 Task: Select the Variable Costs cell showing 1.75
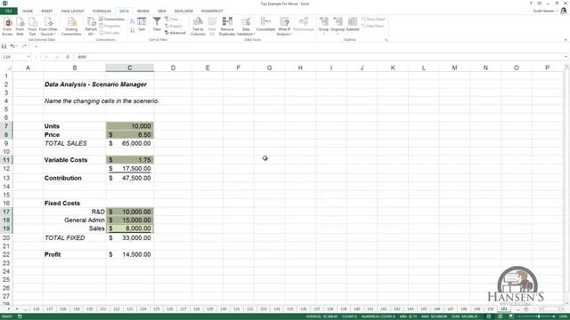tap(130, 160)
